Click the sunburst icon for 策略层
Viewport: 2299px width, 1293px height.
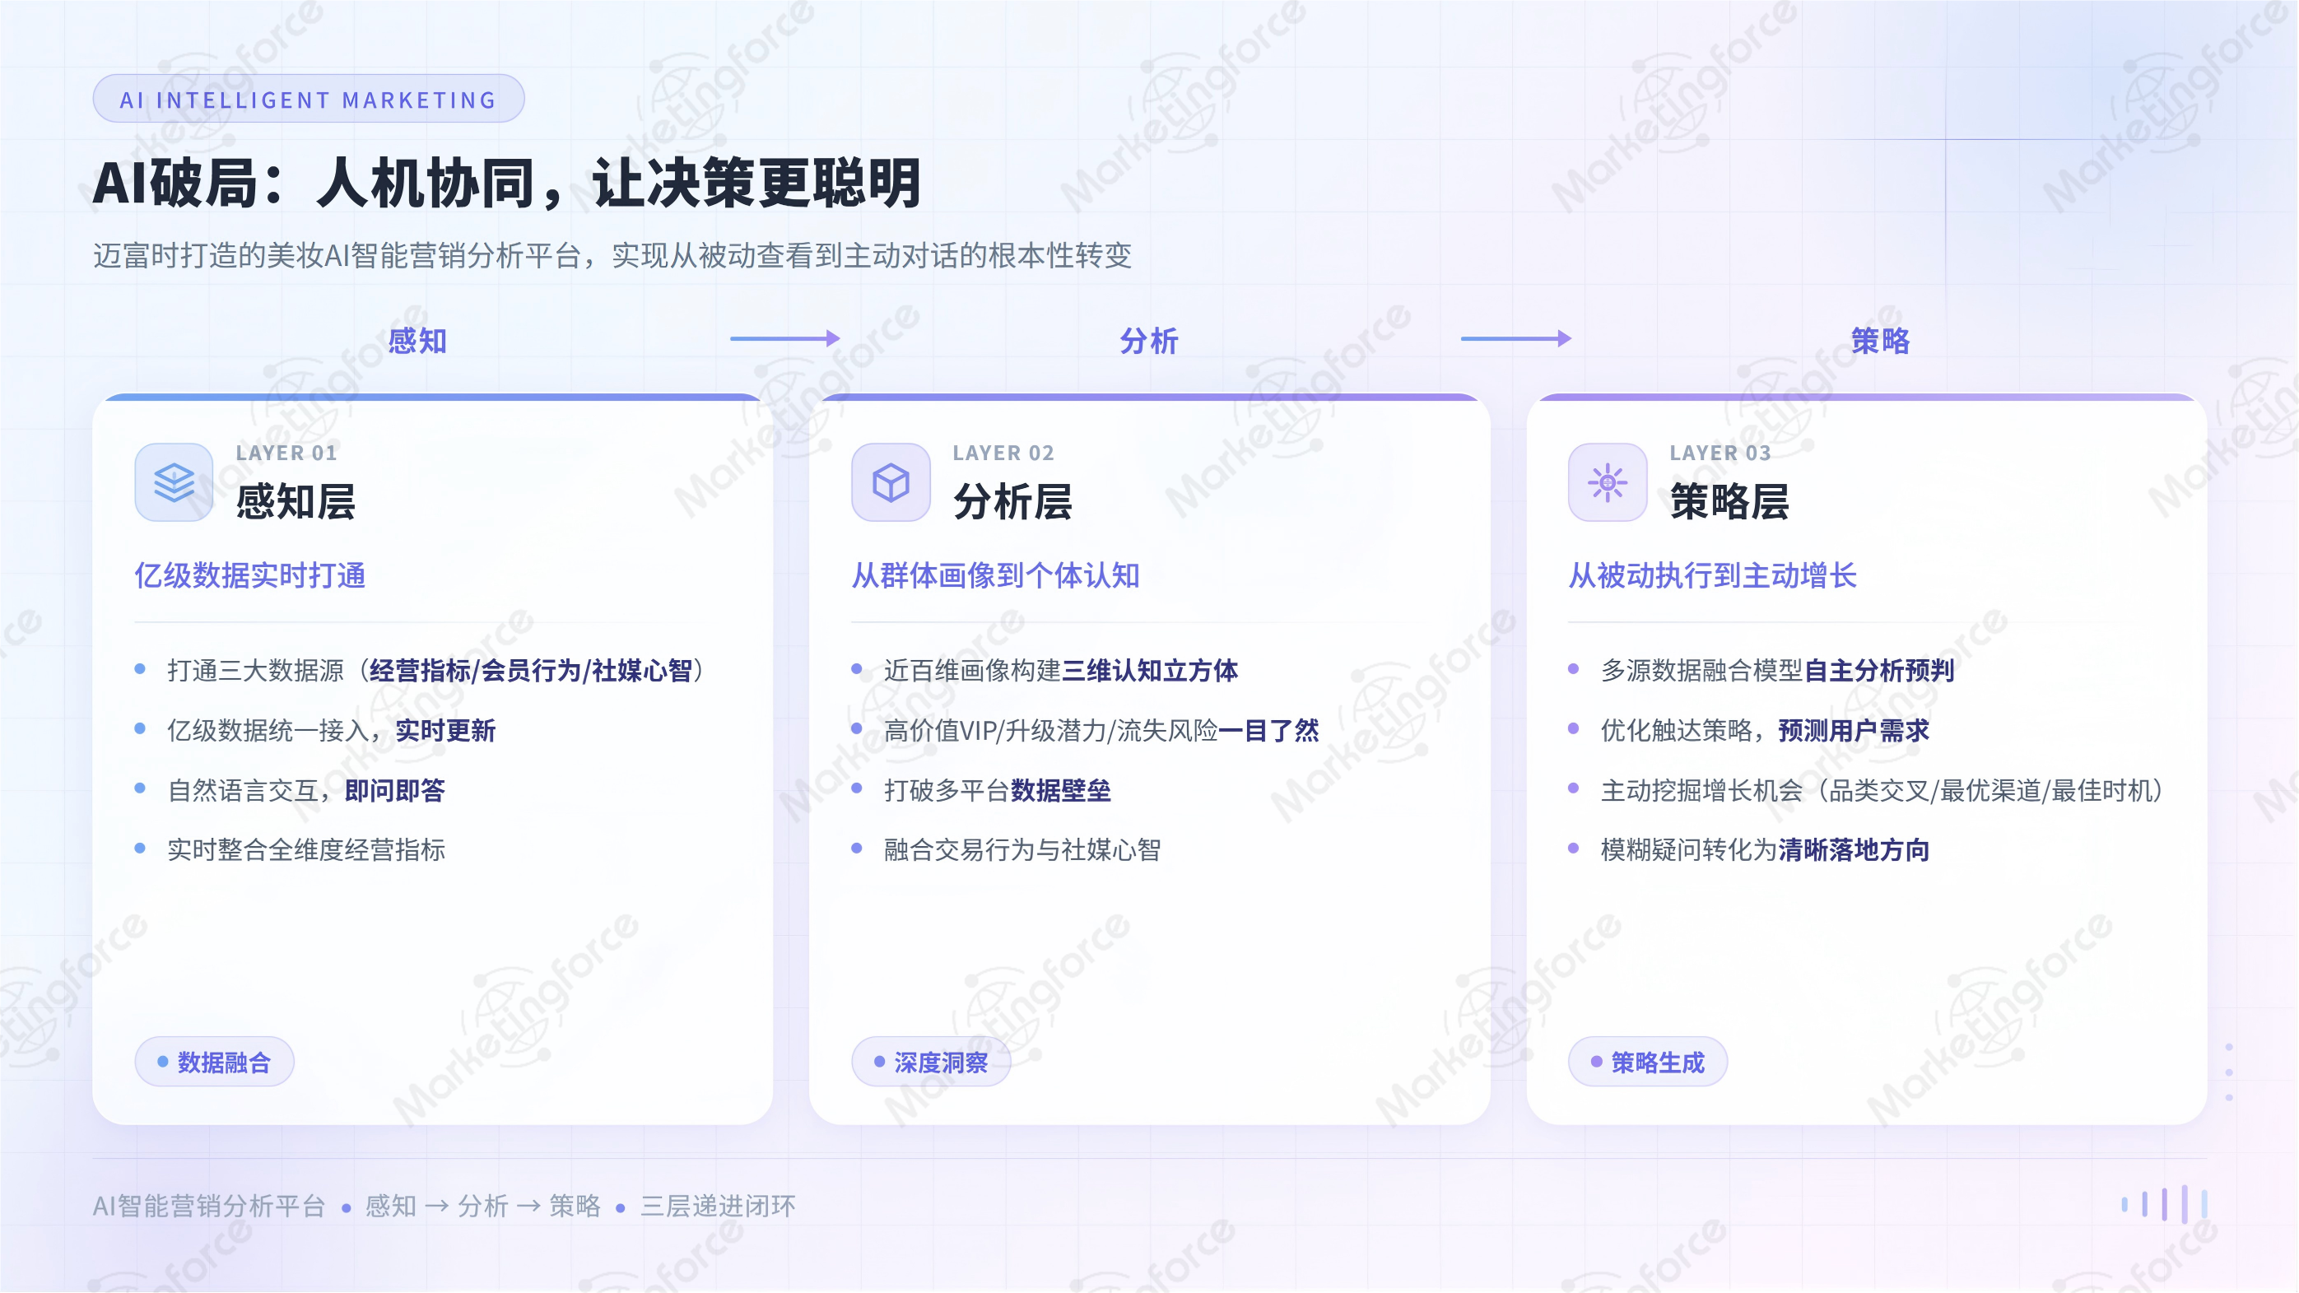pyautogui.click(x=1608, y=483)
